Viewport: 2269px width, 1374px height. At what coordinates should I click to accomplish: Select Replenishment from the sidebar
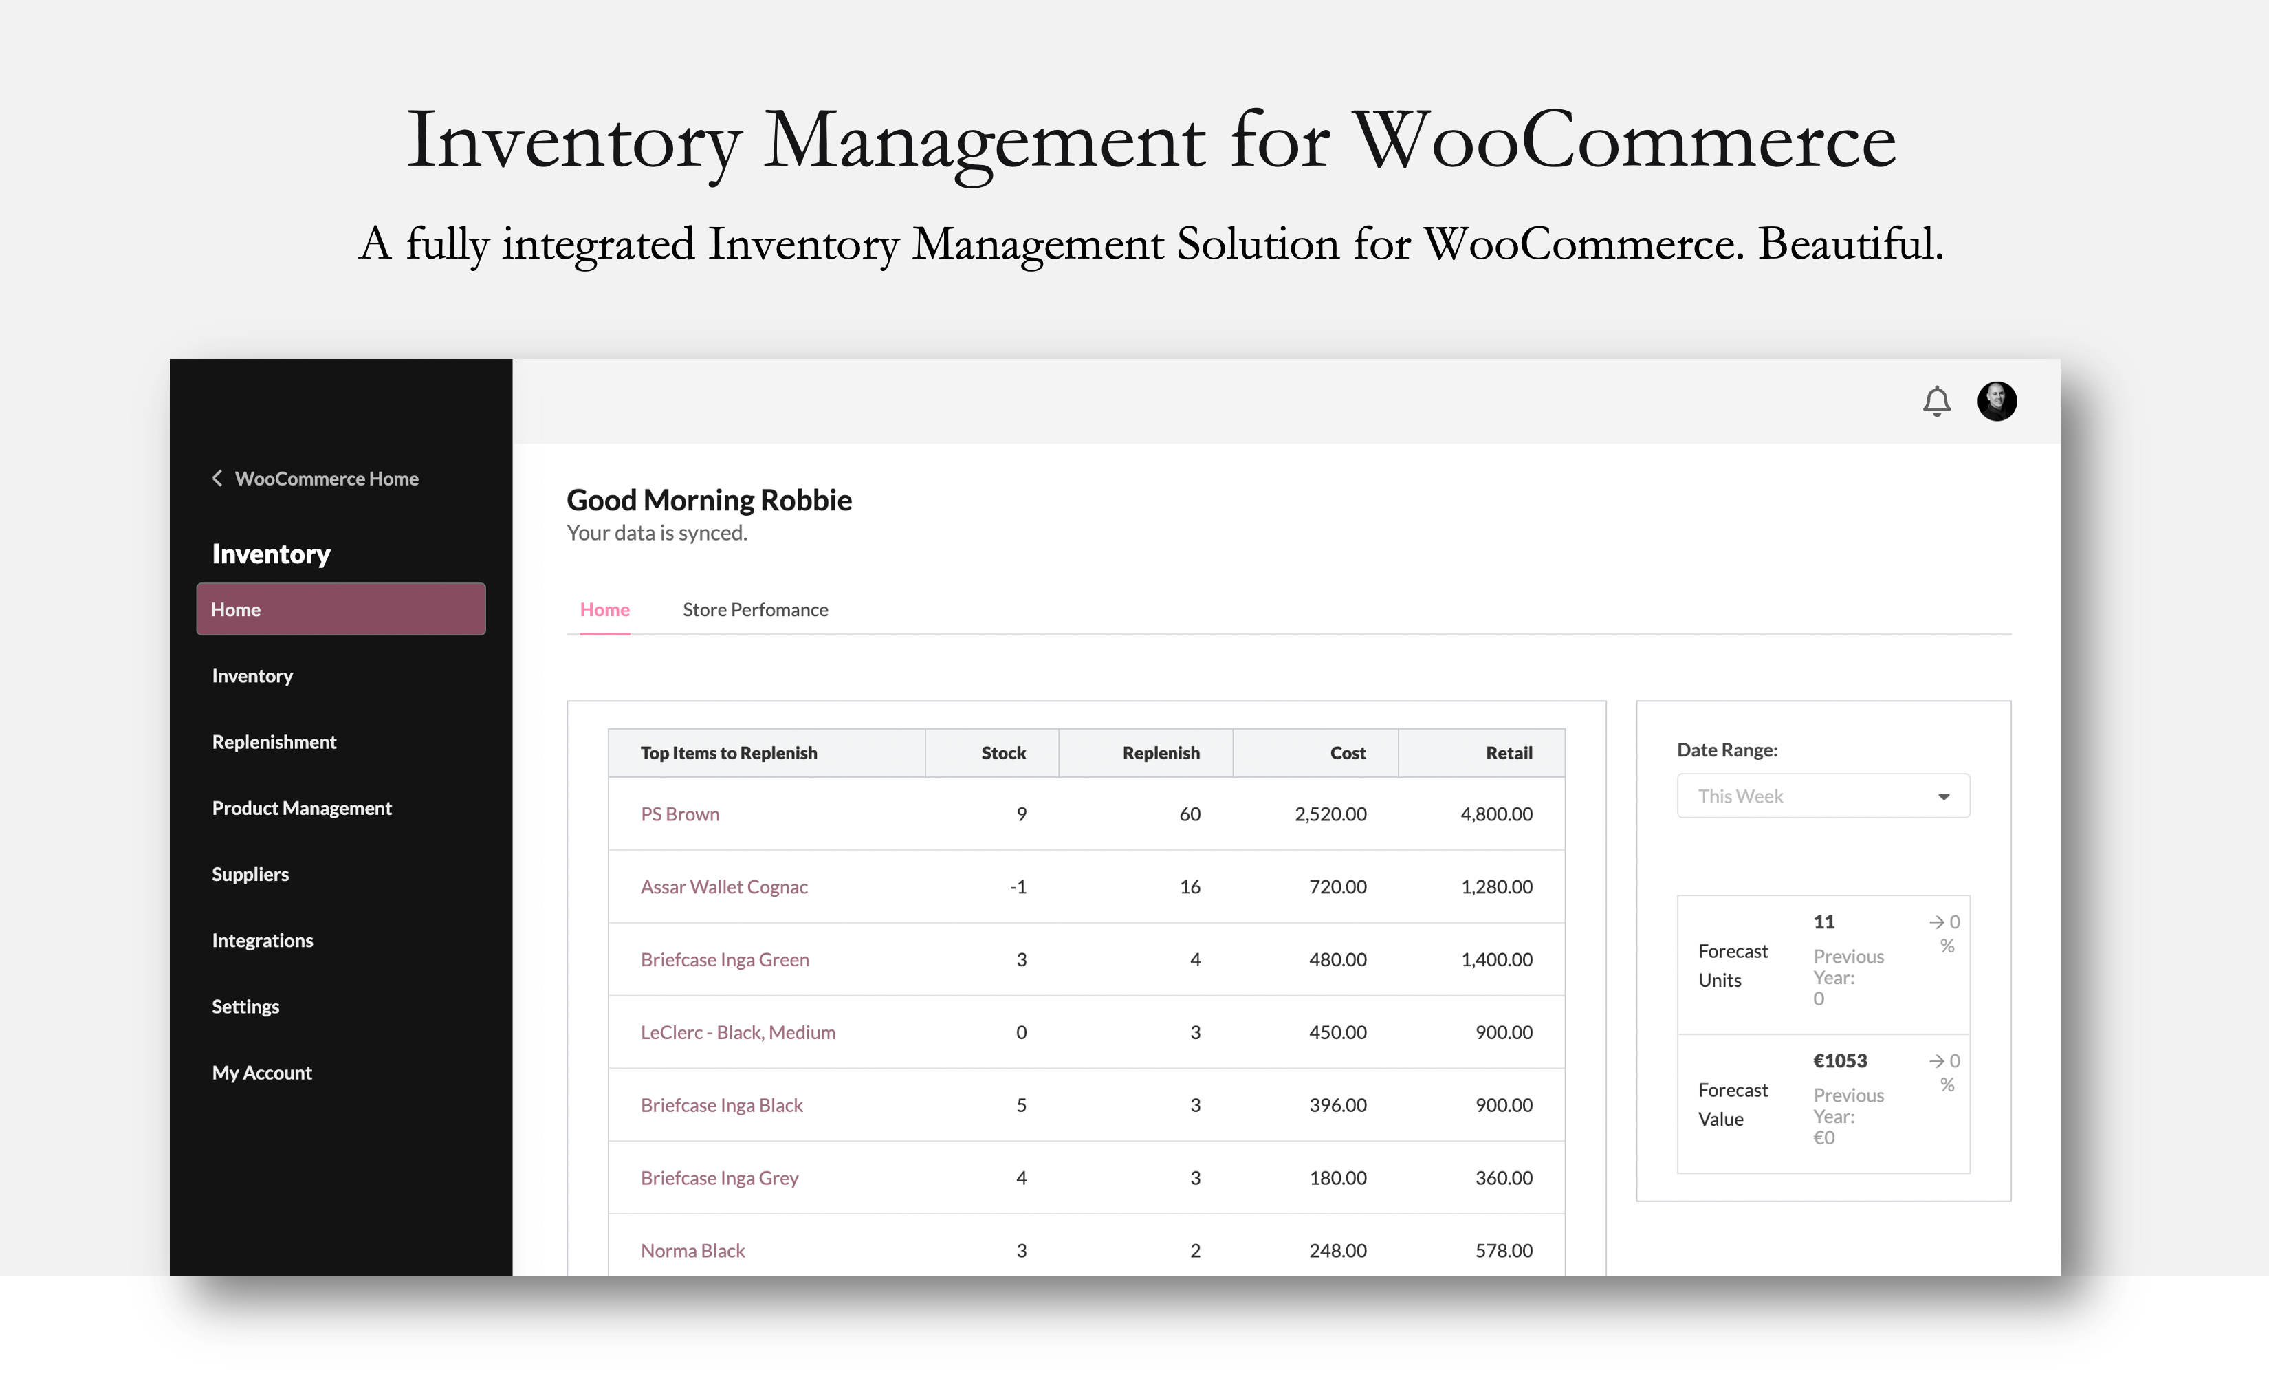(274, 741)
